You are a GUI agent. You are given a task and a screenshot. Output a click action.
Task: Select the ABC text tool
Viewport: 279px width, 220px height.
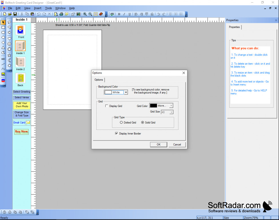click(x=3, y=59)
